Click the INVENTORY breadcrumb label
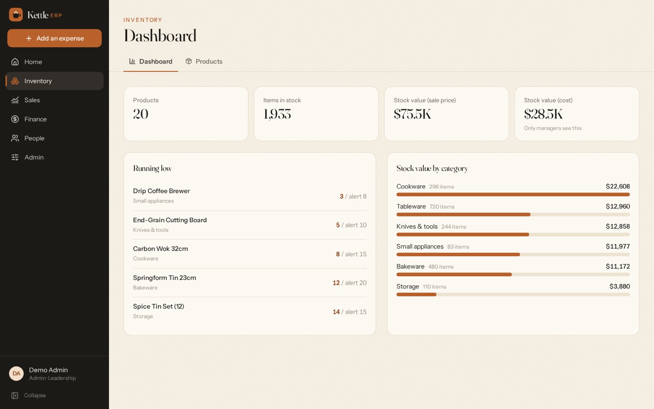 click(143, 20)
